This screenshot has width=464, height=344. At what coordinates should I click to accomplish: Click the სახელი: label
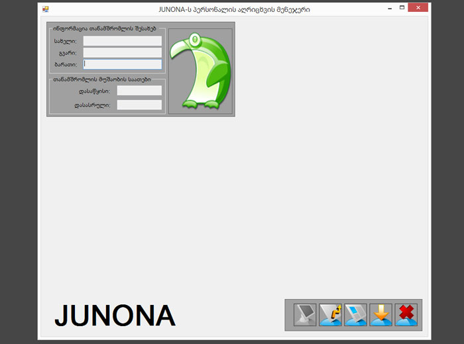pyautogui.click(x=65, y=41)
